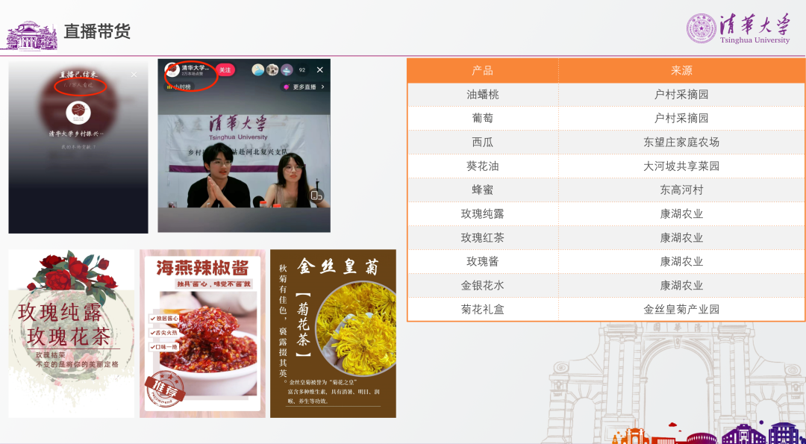The image size is (806, 444).
Task: Select the 油蟠桃 table cell
Action: click(483, 95)
